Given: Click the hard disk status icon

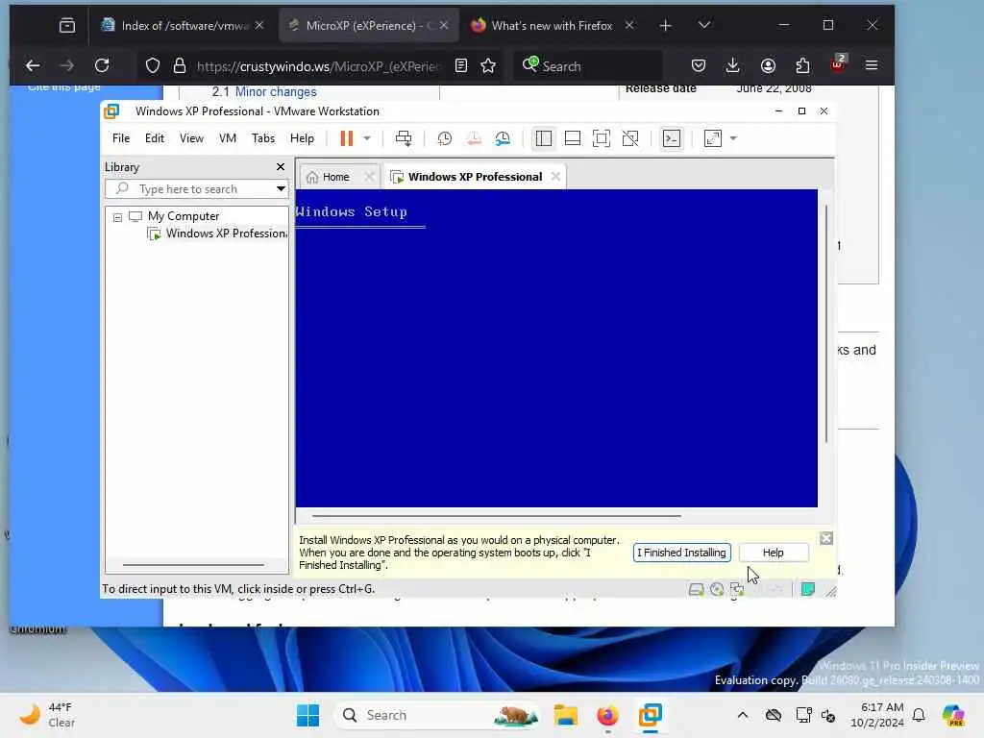Looking at the screenshot, I should pyautogui.click(x=696, y=589).
